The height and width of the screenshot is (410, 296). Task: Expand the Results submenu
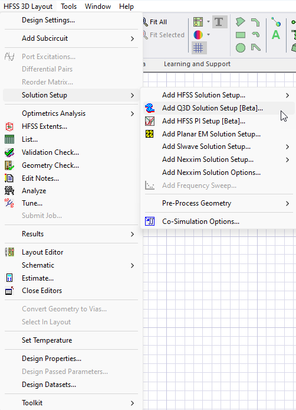point(71,234)
